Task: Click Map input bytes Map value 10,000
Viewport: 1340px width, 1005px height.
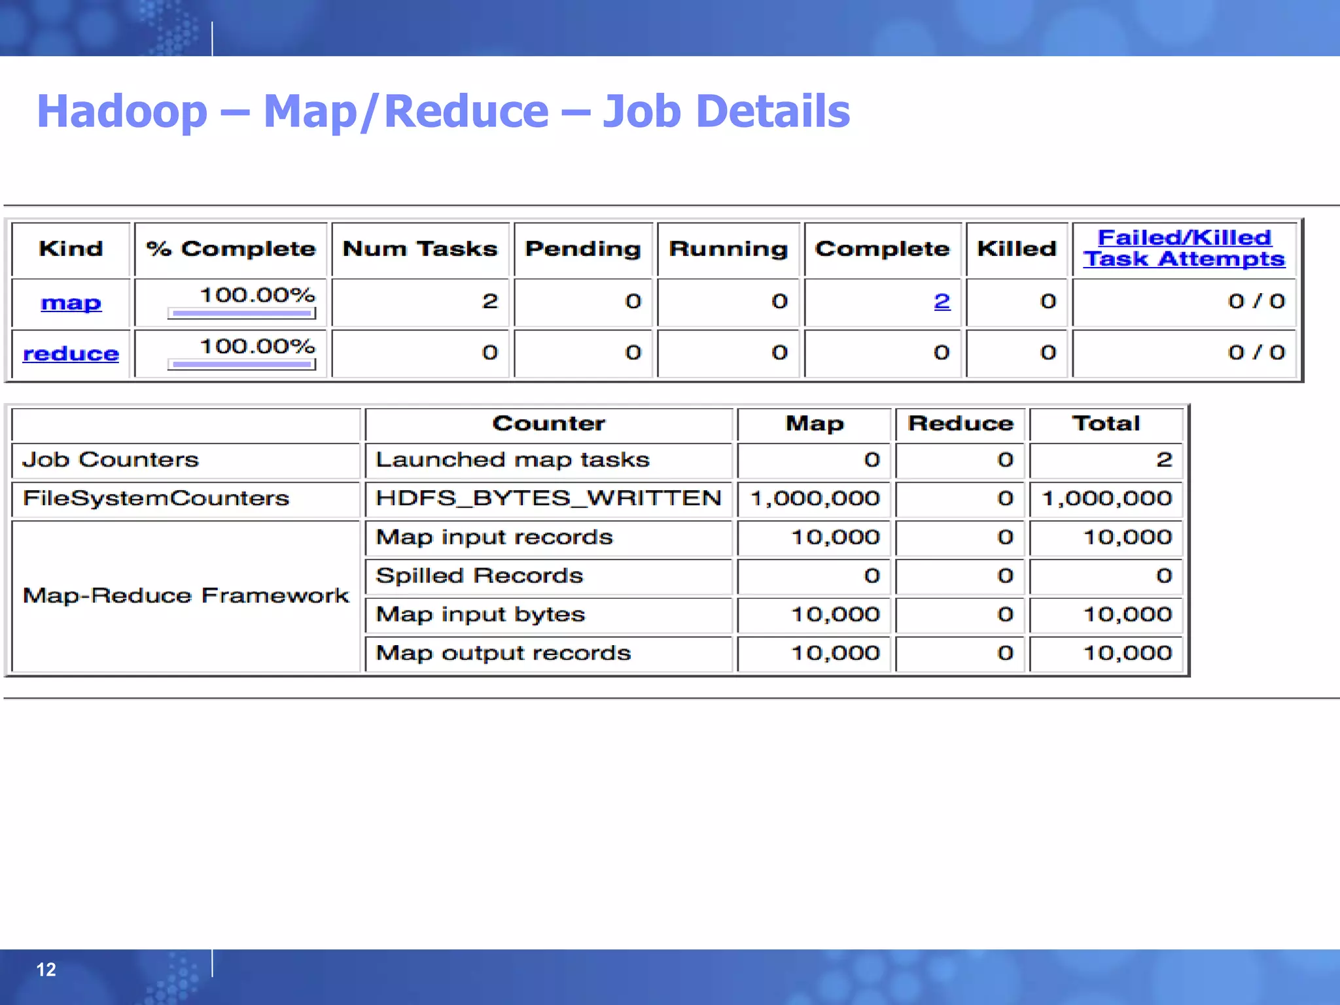Action: [836, 615]
